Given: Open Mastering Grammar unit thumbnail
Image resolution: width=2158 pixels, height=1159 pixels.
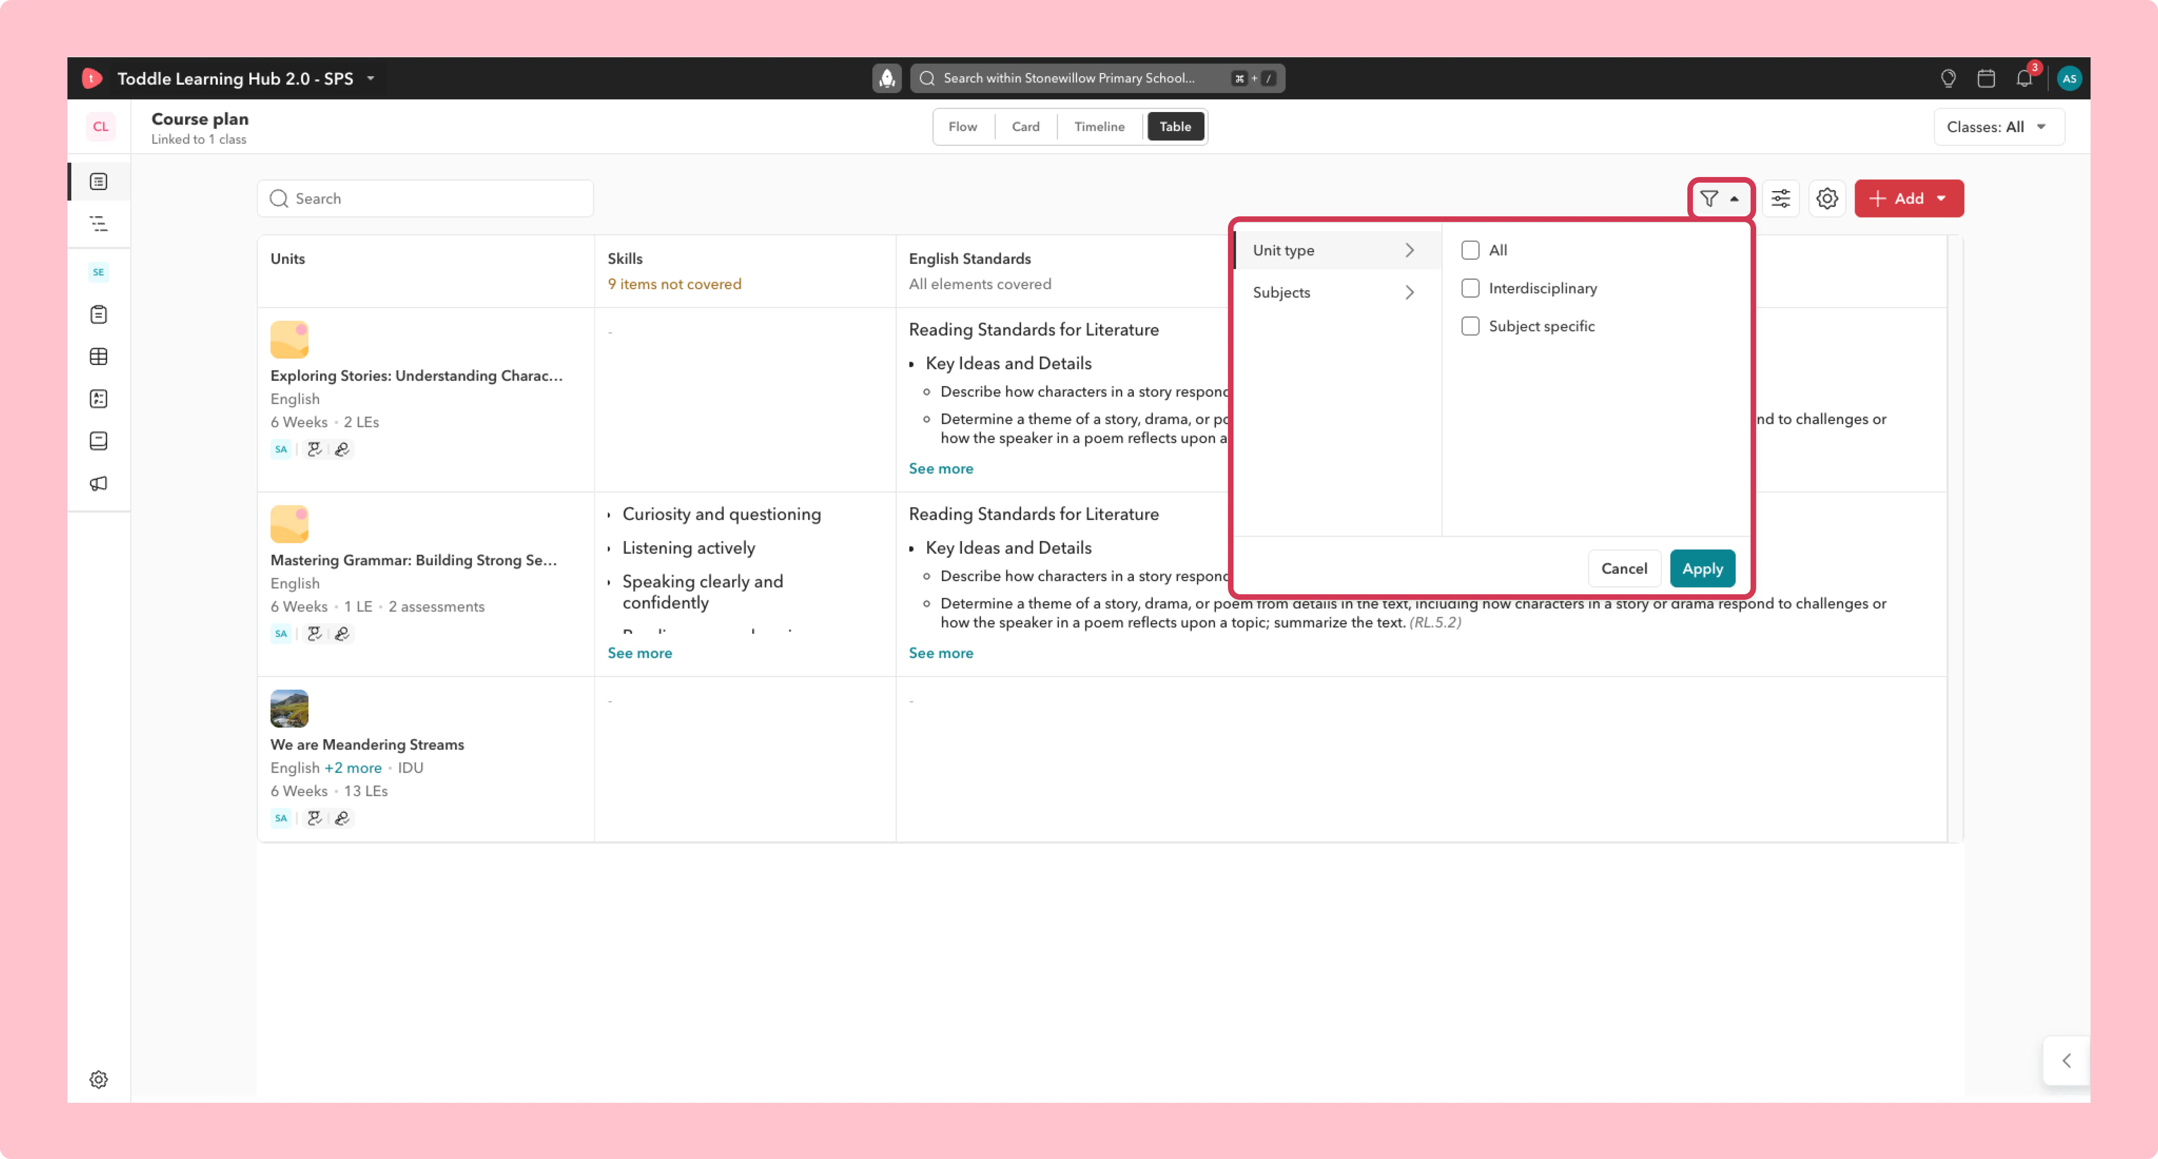Looking at the screenshot, I should 289,524.
